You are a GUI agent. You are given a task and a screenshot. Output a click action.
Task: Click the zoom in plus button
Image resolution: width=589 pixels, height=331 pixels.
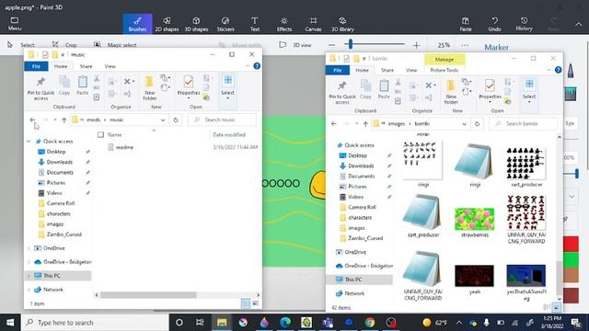click(416, 45)
